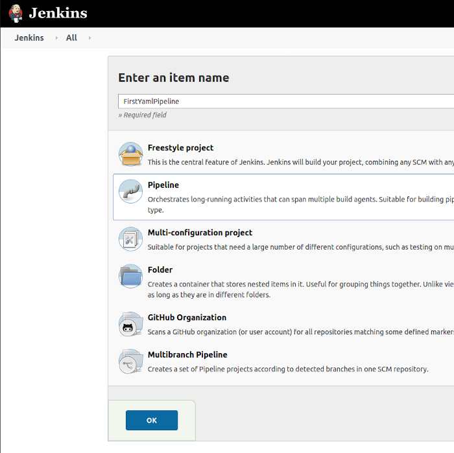Click the description 'Suitable for projects that need'
This screenshot has width=454, height=453.
click(x=301, y=247)
